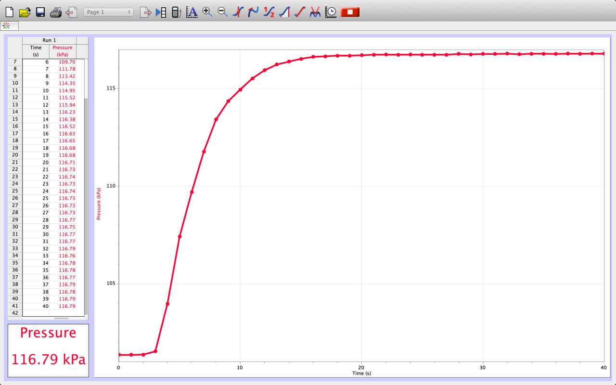
Task: Go to the next page
Action: pyautogui.click(x=145, y=12)
